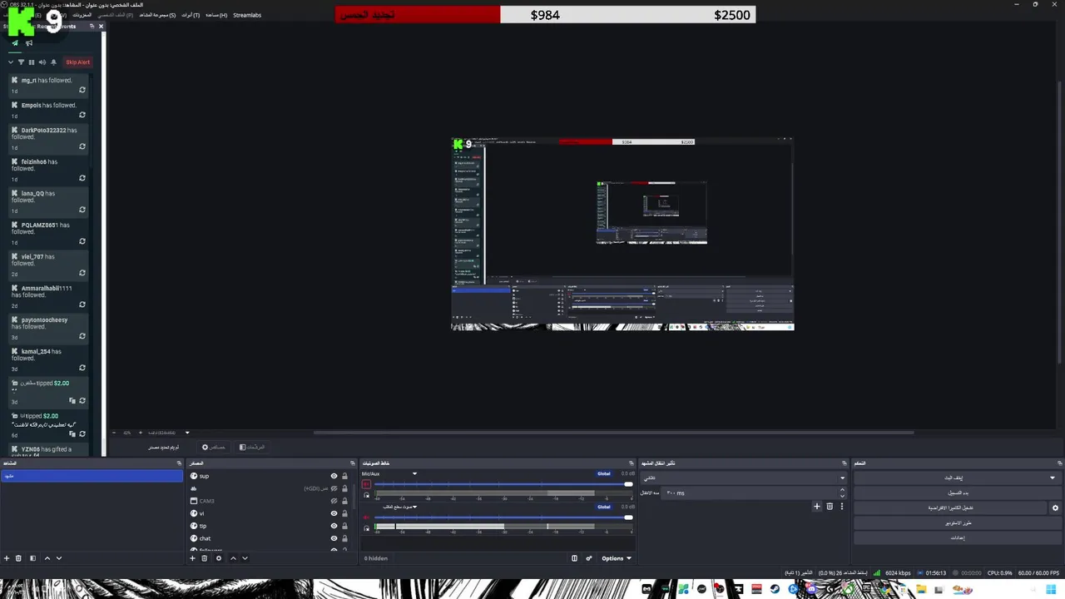Add a new source with plus icon
The image size is (1065, 599).
[192, 558]
